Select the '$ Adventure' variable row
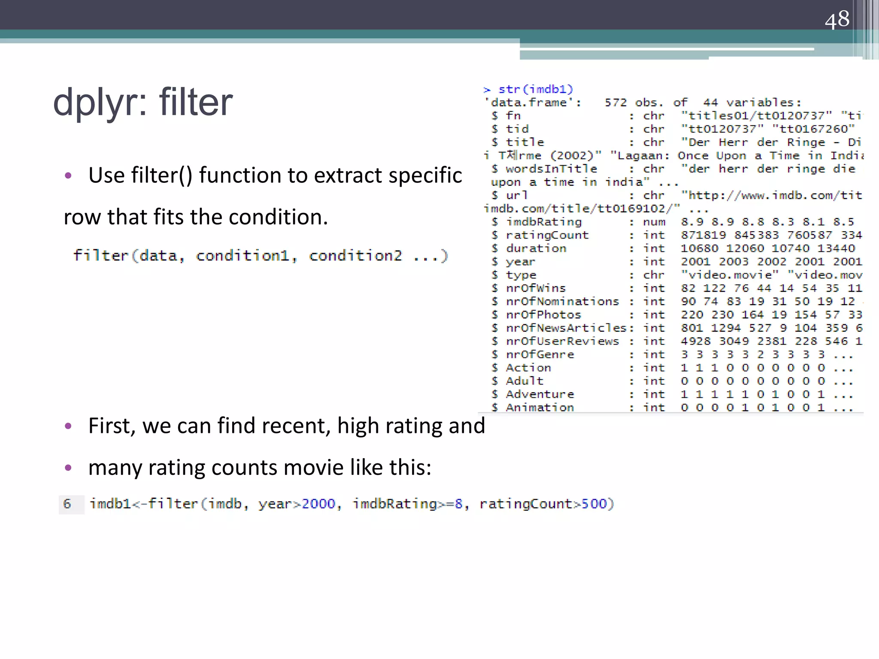 pos(672,395)
